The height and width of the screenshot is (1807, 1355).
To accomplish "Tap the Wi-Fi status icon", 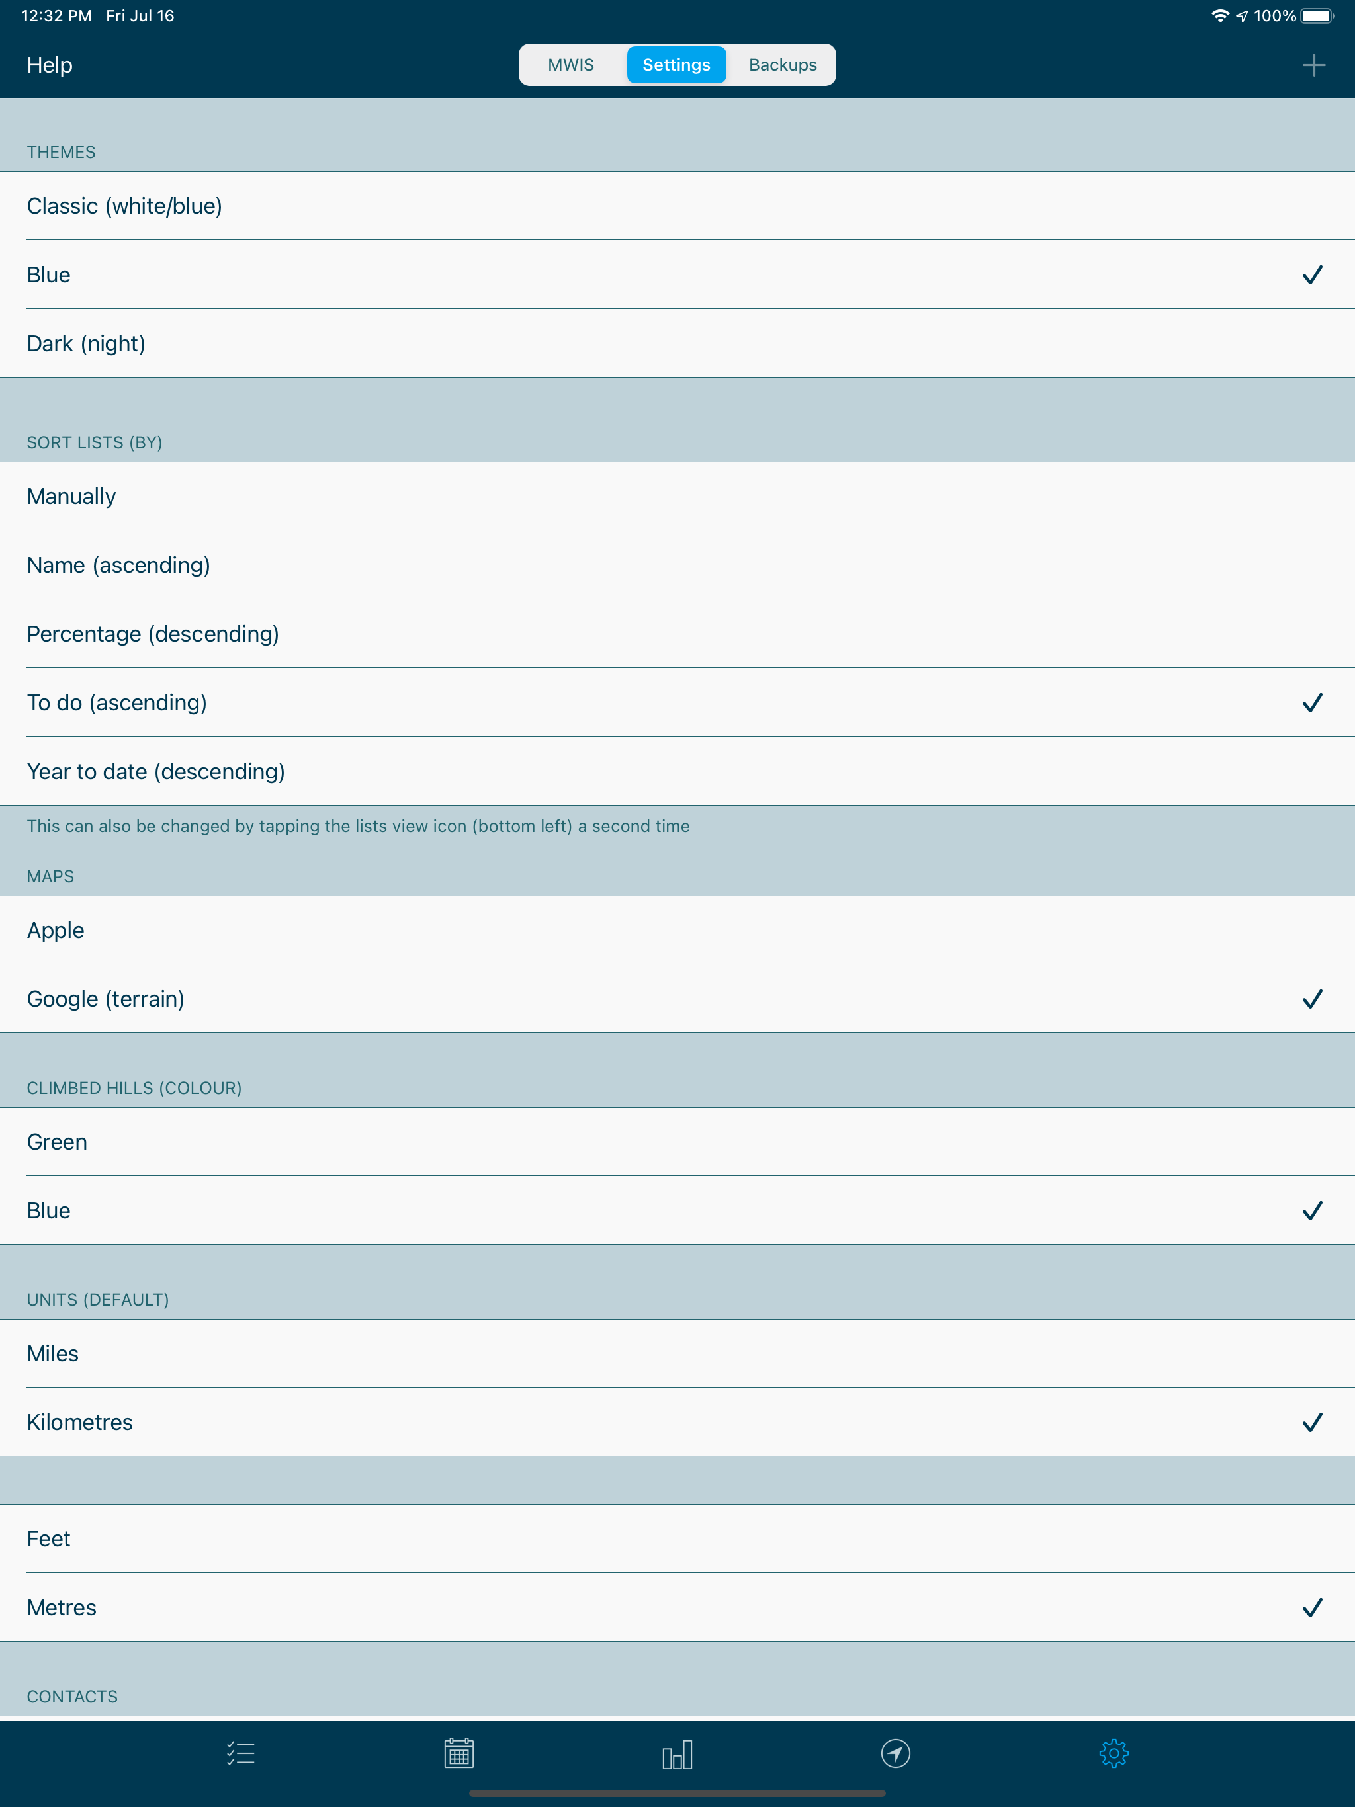I will [x=1219, y=15].
